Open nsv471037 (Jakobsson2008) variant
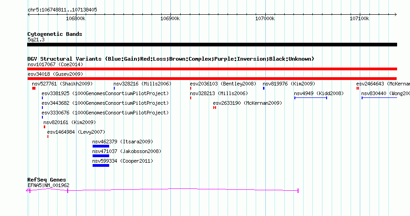This screenshot has height=216, width=410. click(x=127, y=151)
